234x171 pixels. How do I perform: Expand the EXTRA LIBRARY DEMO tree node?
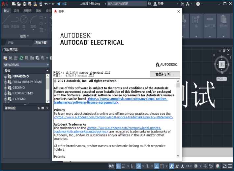5,82
